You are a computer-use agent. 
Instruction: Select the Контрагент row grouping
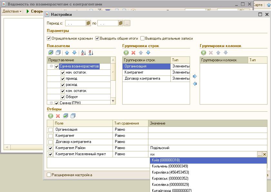(146, 72)
